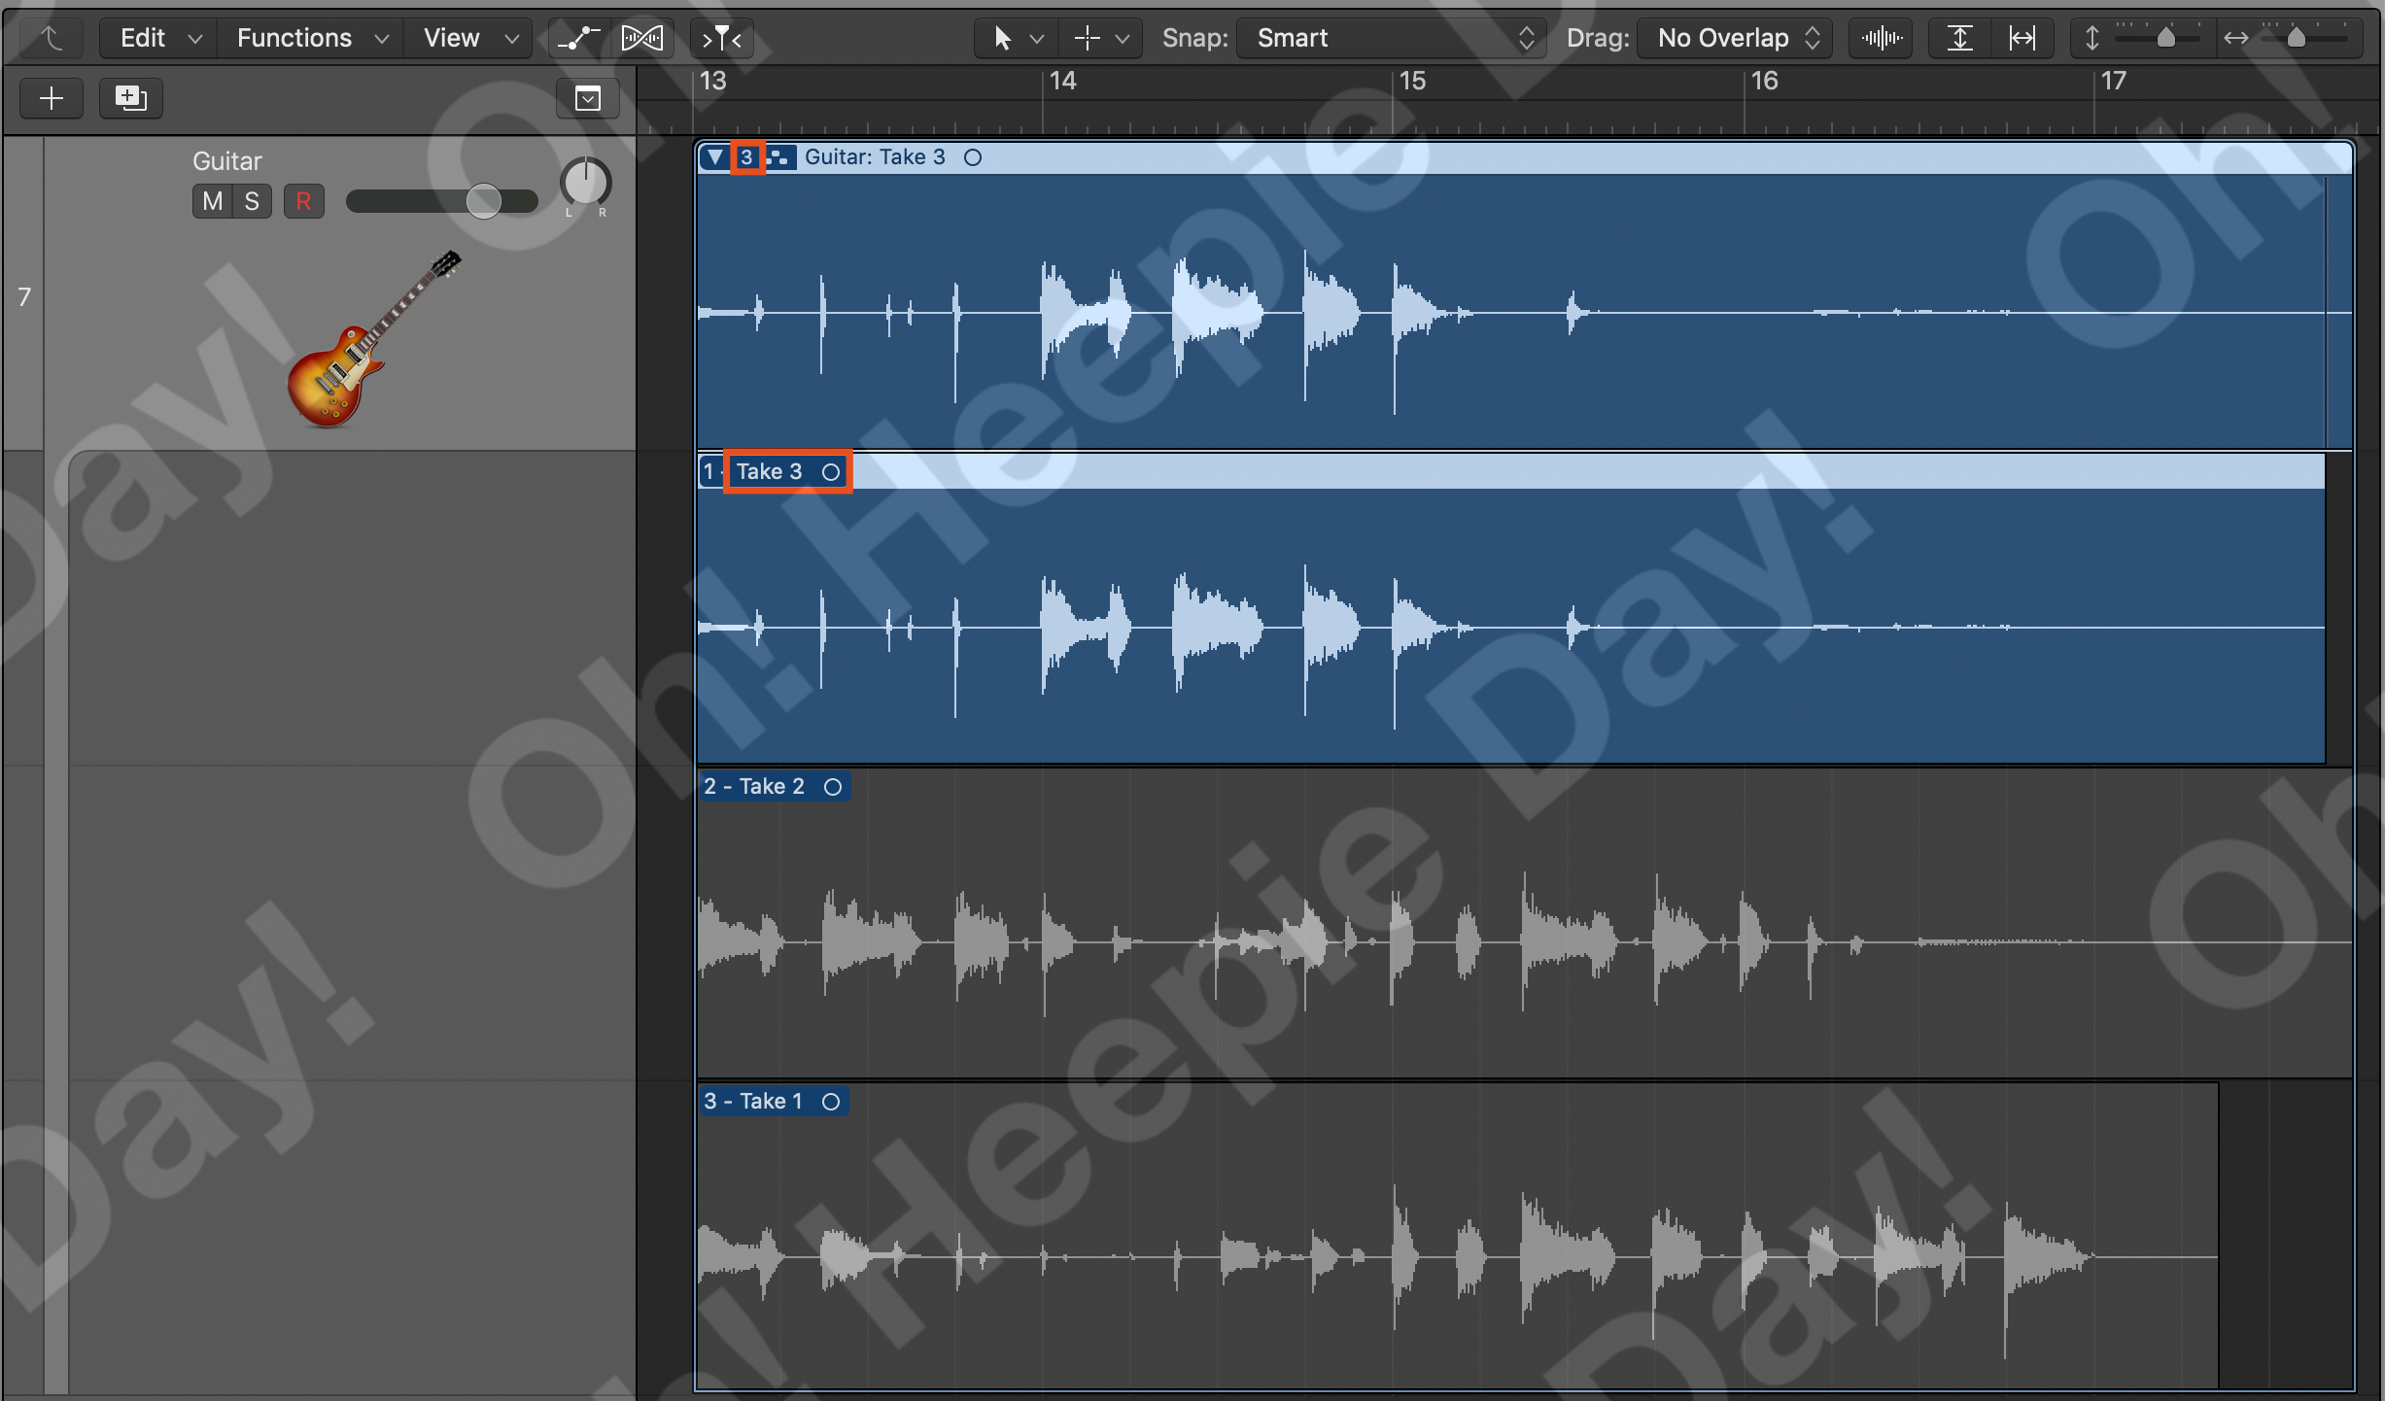Click the circle icon on Take 3 lane

click(831, 472)
